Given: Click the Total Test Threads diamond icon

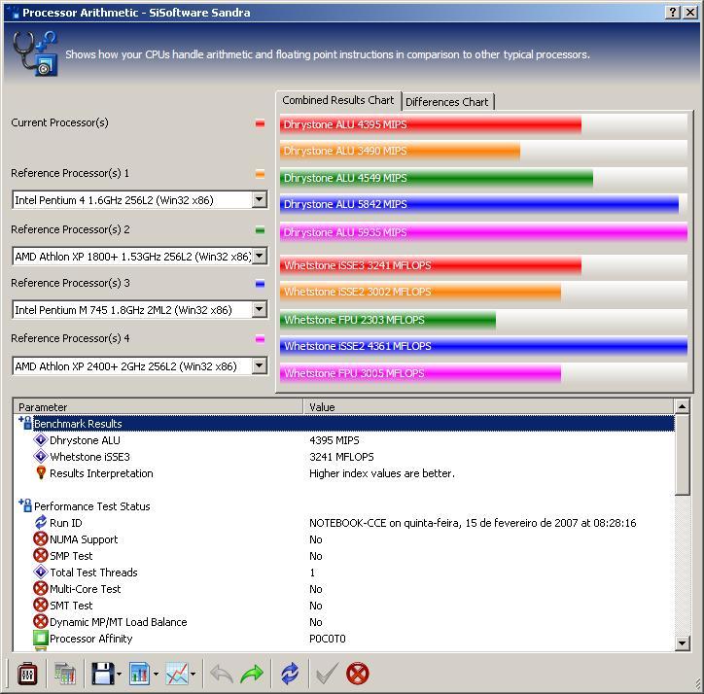Looking at the screenshot, I should (x=41, y=572).
